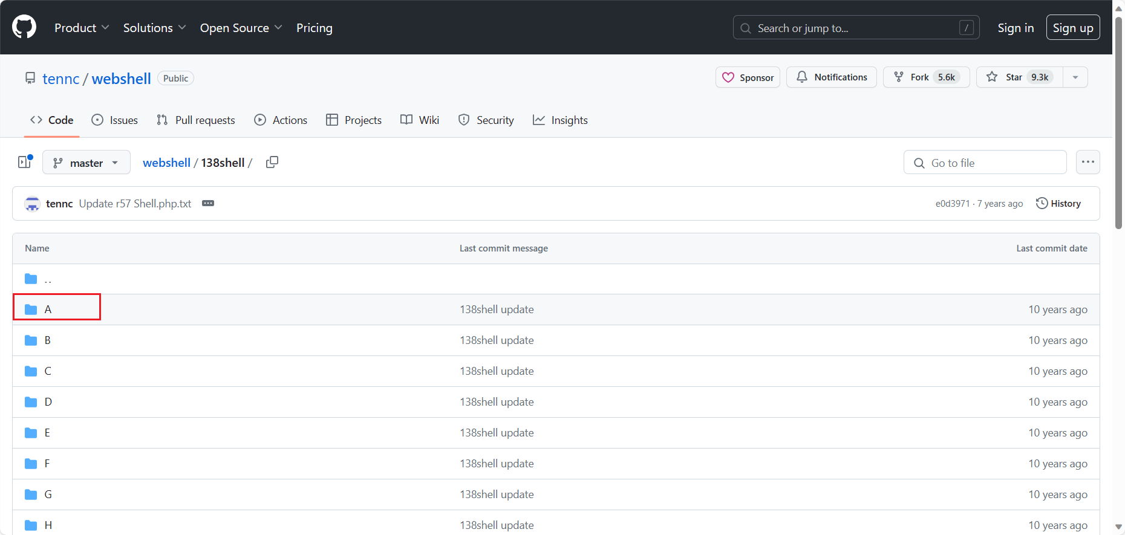Switch to the Code tab

tap(52, 120)
